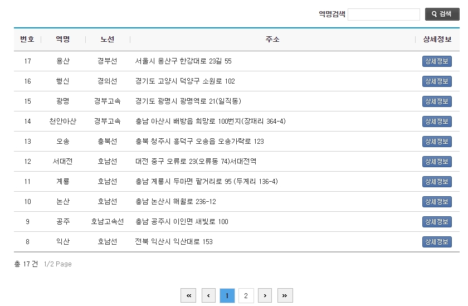Viewport: 468px width, 306px height.
Task: Click 경부선 line cell in 용산 row
Action: click(x=108, y=61)
